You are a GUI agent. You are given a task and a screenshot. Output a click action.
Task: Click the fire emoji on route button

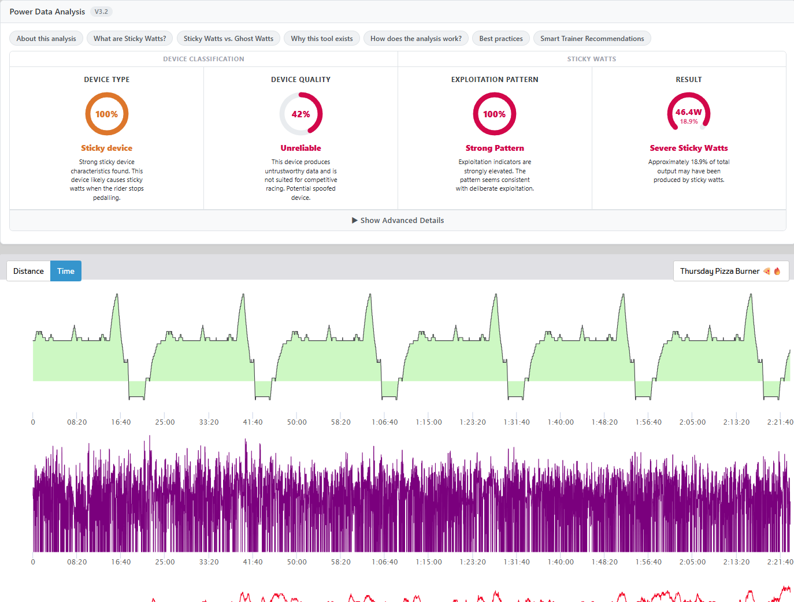777,271
